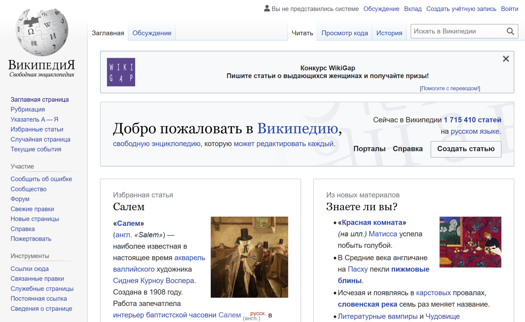Open the Матисса link
Viewport: 525px width, 322px height.
(x=383, y=234)
